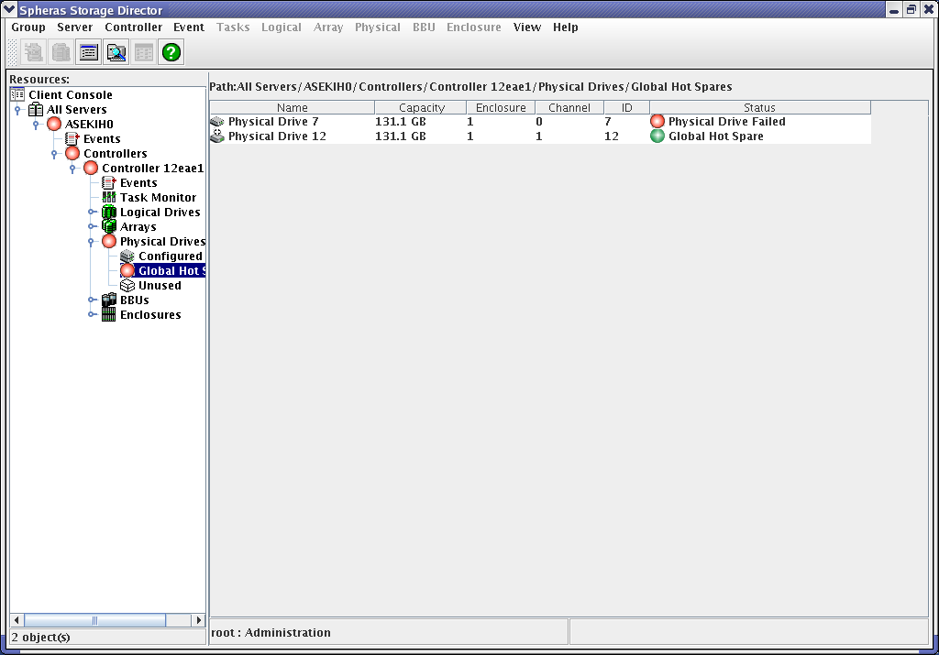Viewport: 939px width, 655px height.
Task: Click the green Help question mark toolbar icon
Action: click(171, 52)
